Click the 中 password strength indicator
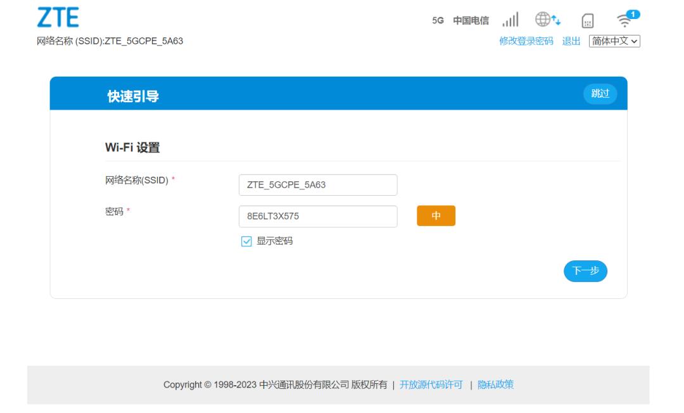Viewport: 684px width, 413px height. (x=436, y=215)
